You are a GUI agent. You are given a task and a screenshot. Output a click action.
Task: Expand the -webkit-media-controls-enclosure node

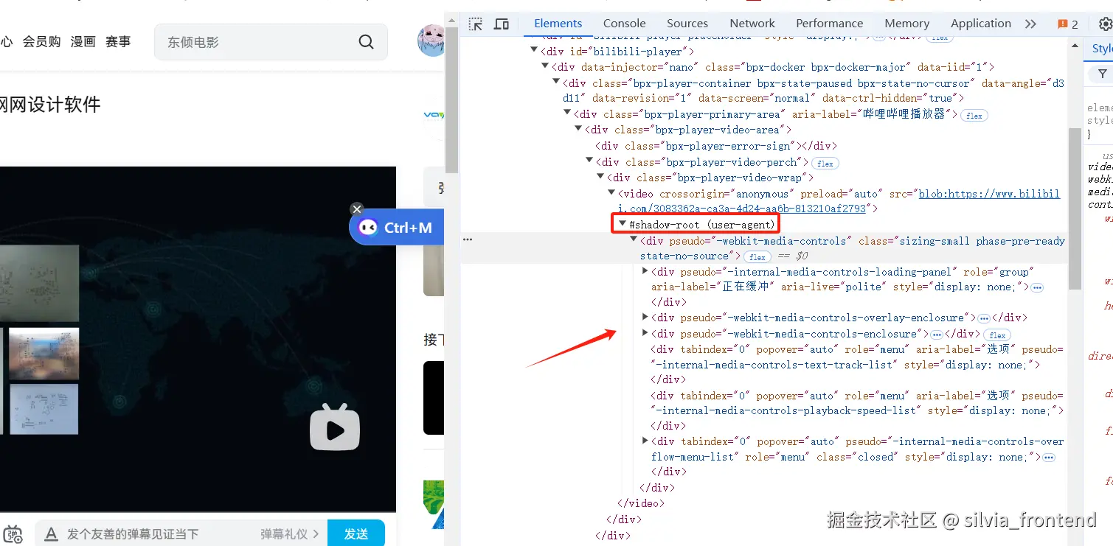[645, 333]
